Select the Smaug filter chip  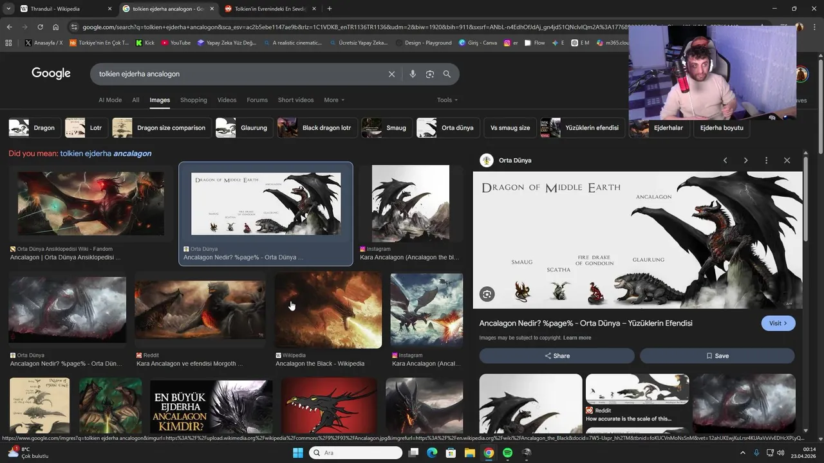[387, 127]
